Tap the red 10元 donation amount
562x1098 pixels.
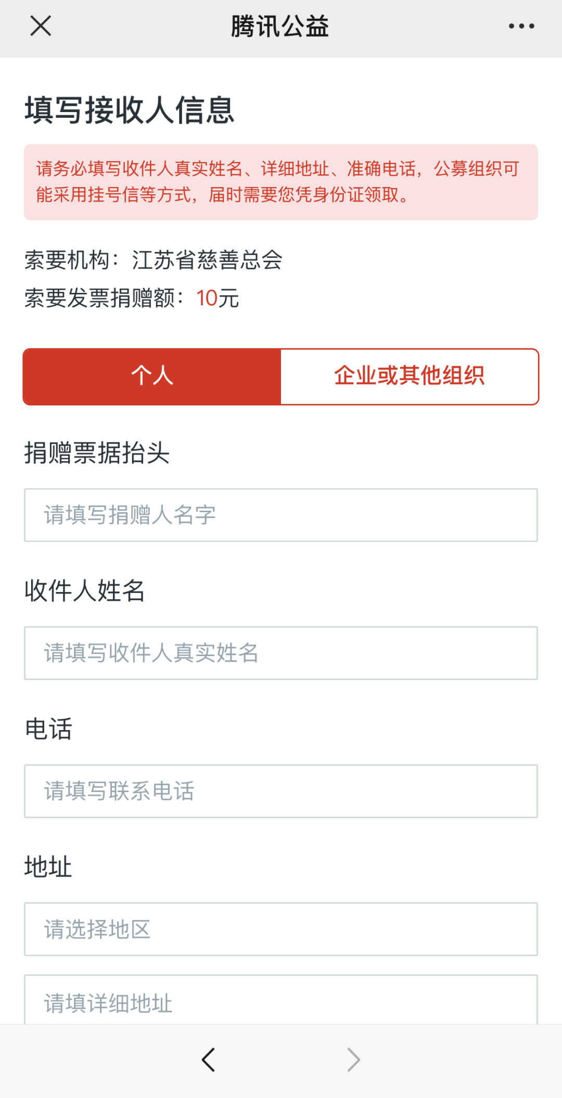[218, 298]
